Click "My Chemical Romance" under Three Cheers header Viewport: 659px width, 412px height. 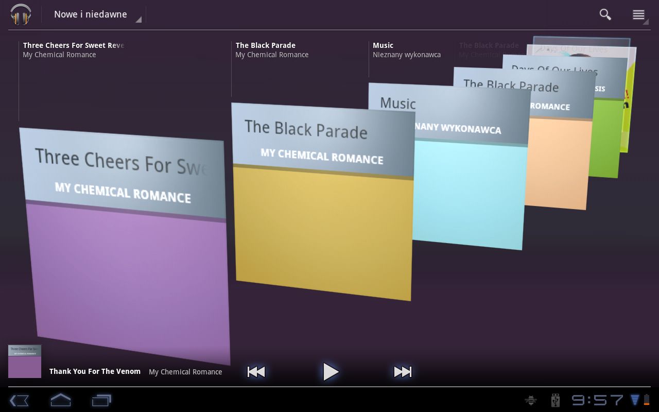click(x=59, y=55)
